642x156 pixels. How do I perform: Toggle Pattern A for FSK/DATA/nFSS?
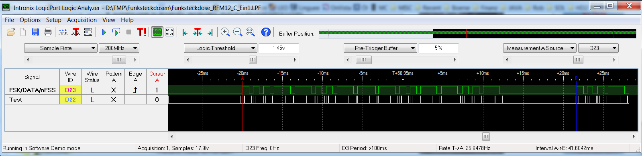tap(114, 90)
